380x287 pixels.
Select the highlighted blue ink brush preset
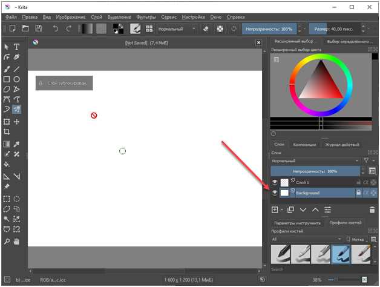pyautogui.click(x=341, y=254)
